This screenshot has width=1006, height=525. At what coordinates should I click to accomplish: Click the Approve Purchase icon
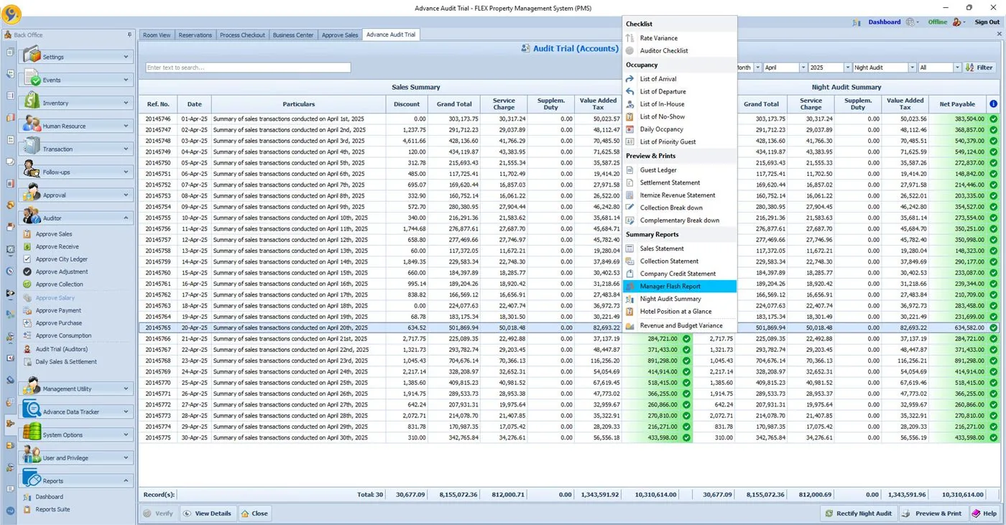(27, 323)
